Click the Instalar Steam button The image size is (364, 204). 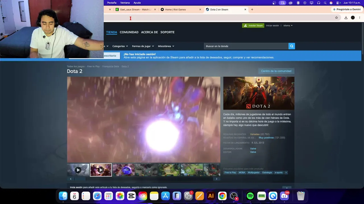[x=253, y=25]
